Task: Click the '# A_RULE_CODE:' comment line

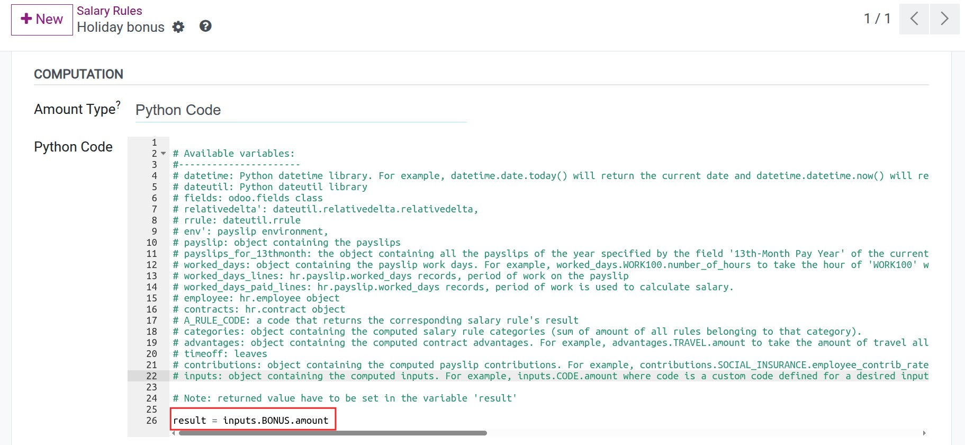Action: coord(375,321)
